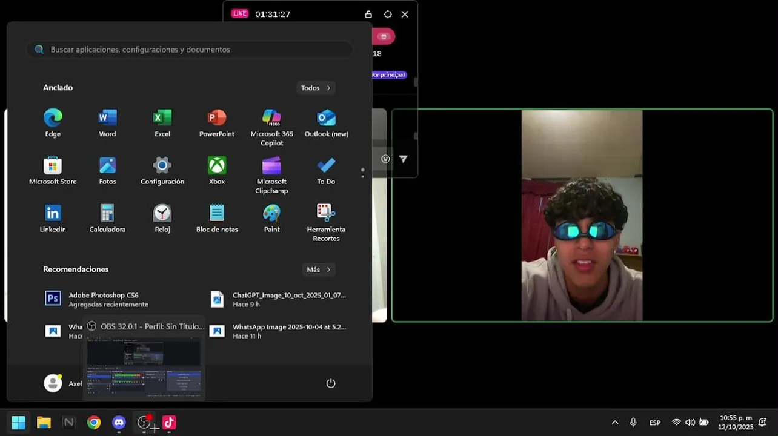Viewport: 778px width, 436px height.
Task: Open Edge from pinned apps
Action: pyautogui.click(x=53, y=124)
